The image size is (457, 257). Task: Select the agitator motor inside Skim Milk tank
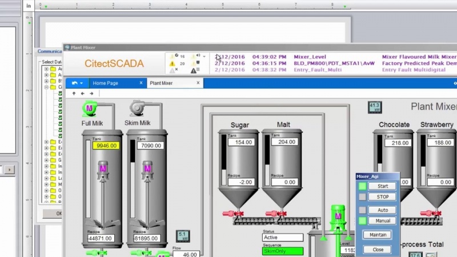coord(147,169)
